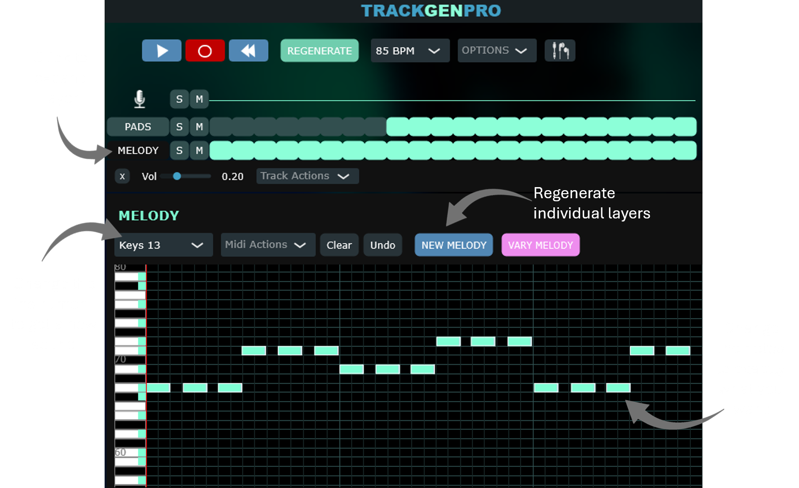This screenshot has height=488, width=799.
Task: Click the Rewind button
Action: pos(248,51)
